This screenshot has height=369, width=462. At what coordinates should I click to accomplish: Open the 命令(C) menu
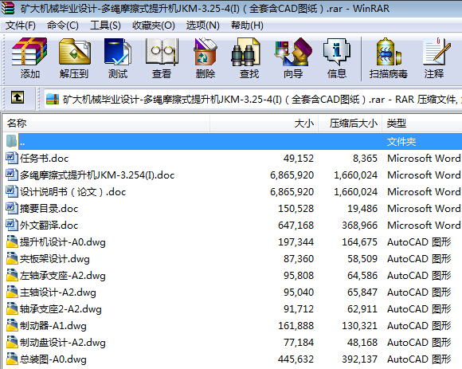(63, 26)
